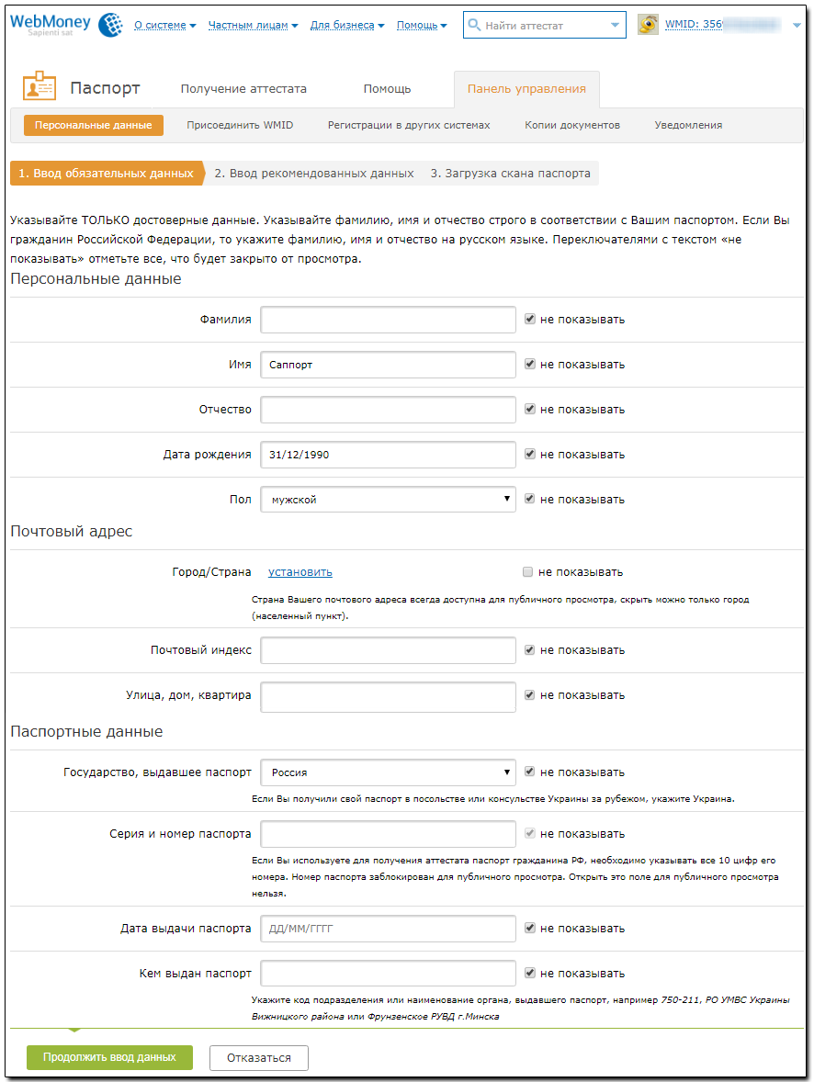The height and width of the screenshot is (1082, 814).
Task: Toggle 'не показывать' checkbox for Фамилия
Action: [x=529, y=320]
